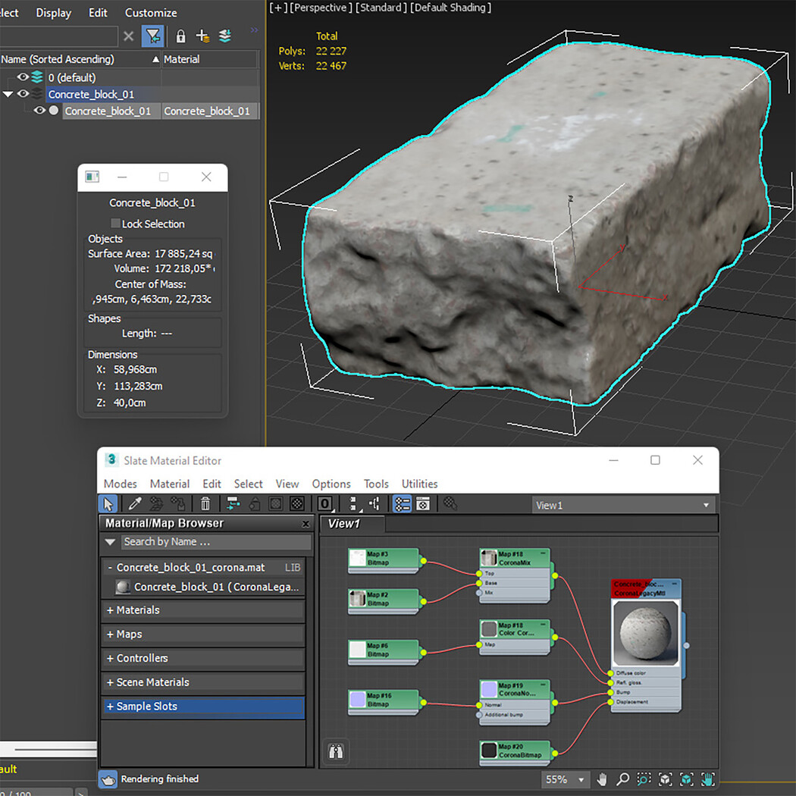Screen dimensions: 796x796
Task: Enable the Lock Selection checkbox
Action: [x=116, y=224]
